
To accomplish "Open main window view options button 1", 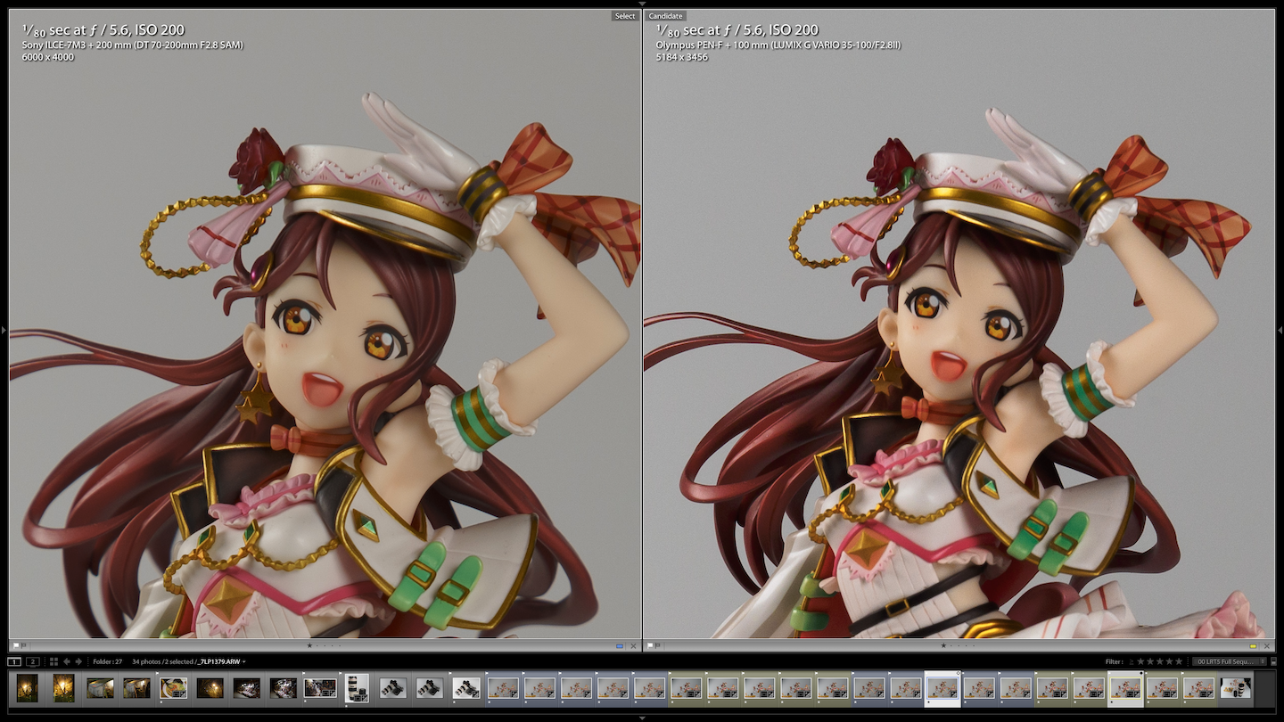I will pyautogui.click(x=14, y=661).
